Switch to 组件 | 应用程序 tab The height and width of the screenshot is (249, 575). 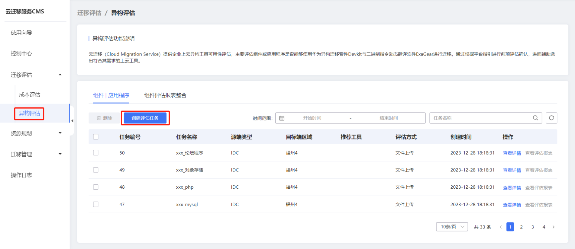(111, 95)
